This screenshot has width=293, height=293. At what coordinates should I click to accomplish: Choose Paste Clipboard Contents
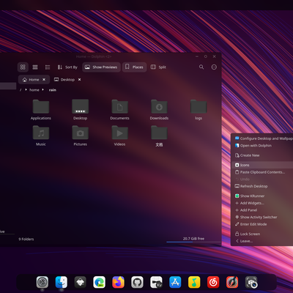click(x=263, y=172)
